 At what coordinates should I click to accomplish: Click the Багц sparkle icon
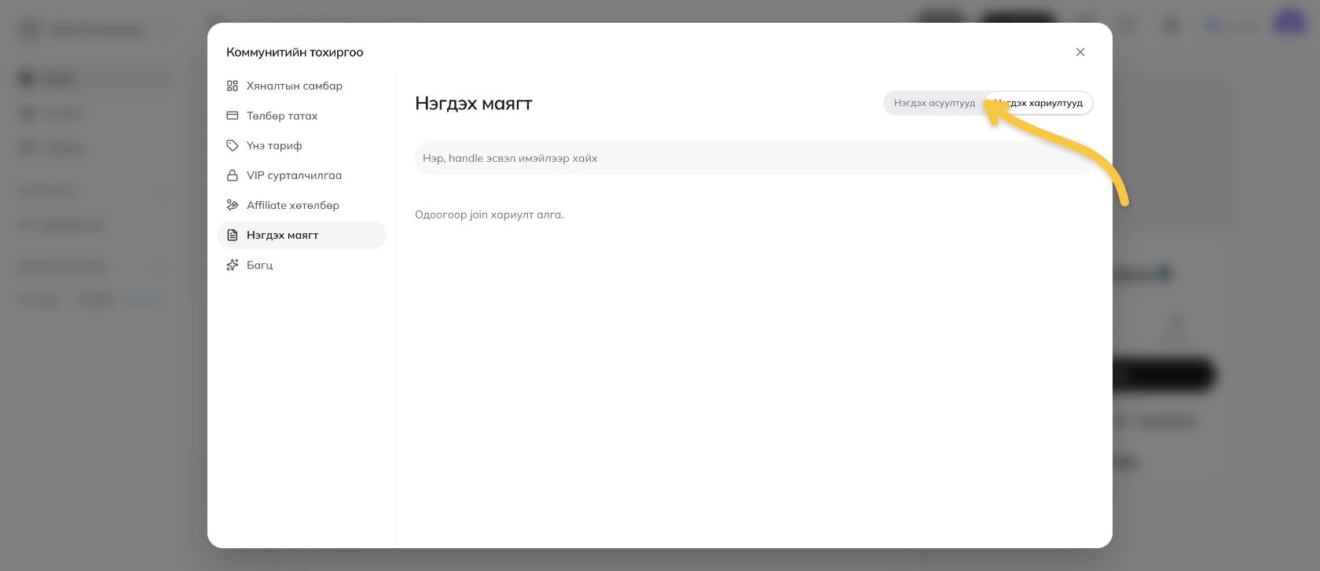coord(233,265)
